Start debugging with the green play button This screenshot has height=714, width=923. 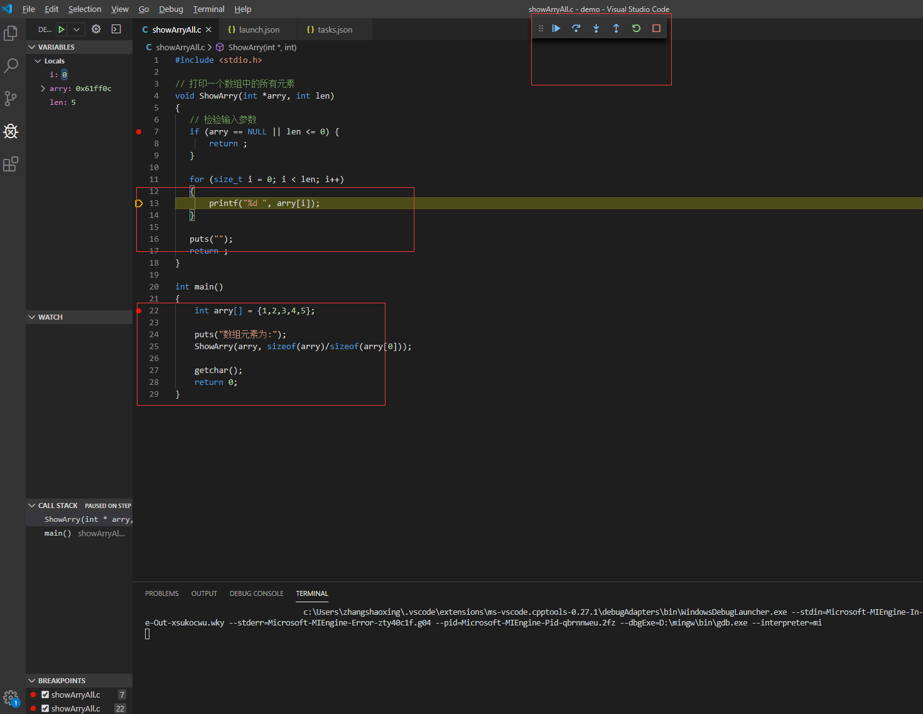(x=62, y=30)
